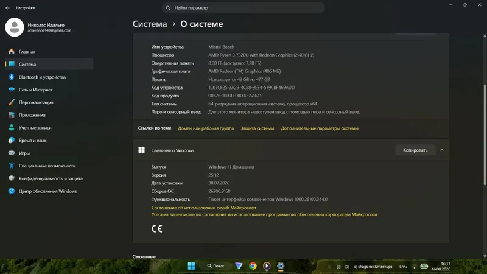Click the device name value 'Miami_Beach'
The width and height of the screenshot is (487, 274).
point(221,47)
